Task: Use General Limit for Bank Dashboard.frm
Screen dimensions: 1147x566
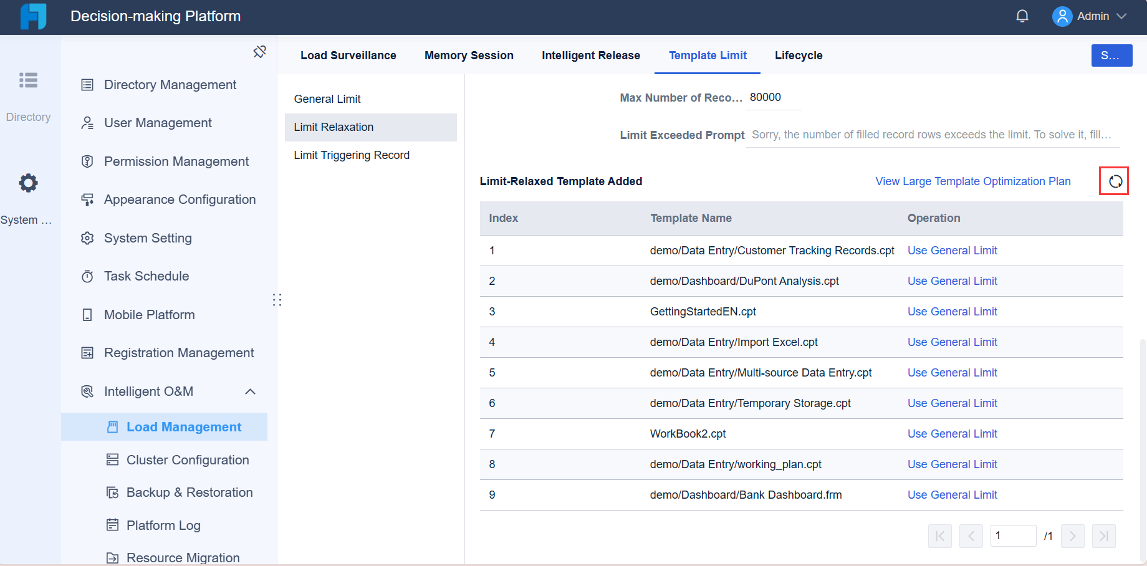Action: tap(952, 495)
